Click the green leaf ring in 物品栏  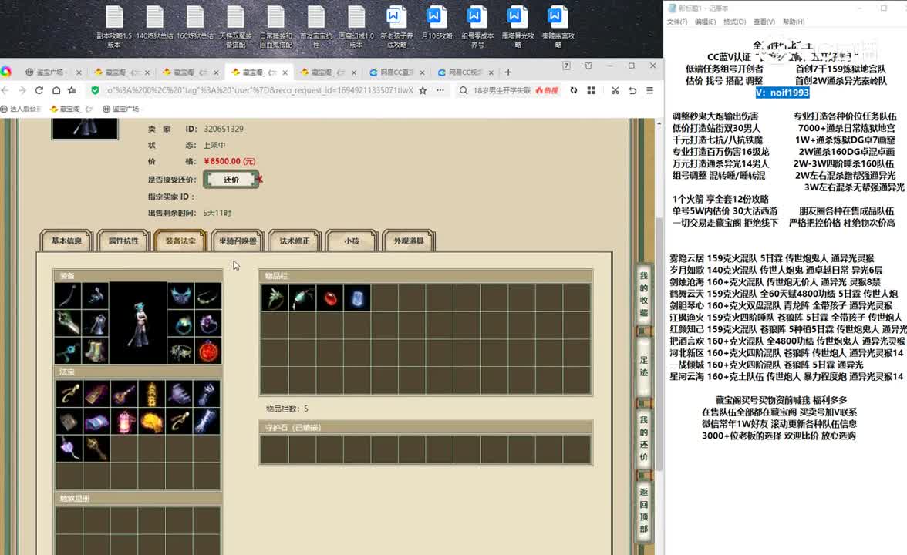pyautogui.click(x=275, y=298)
